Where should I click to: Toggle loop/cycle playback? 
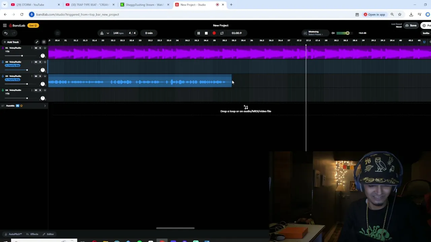coord(222,33)
